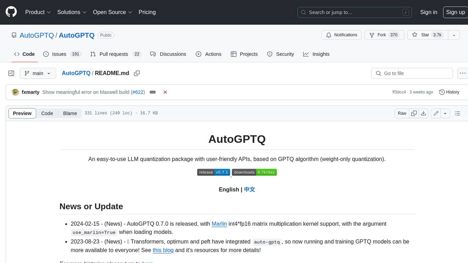This screenshot has height=263, width=468.
Task: View the failed checks status icon
Action: tap(165, 92)
